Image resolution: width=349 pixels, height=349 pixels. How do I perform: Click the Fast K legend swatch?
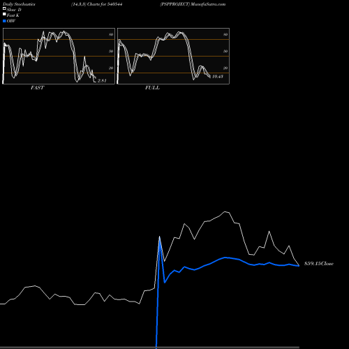pyautogui.click(x=4, y=15)
